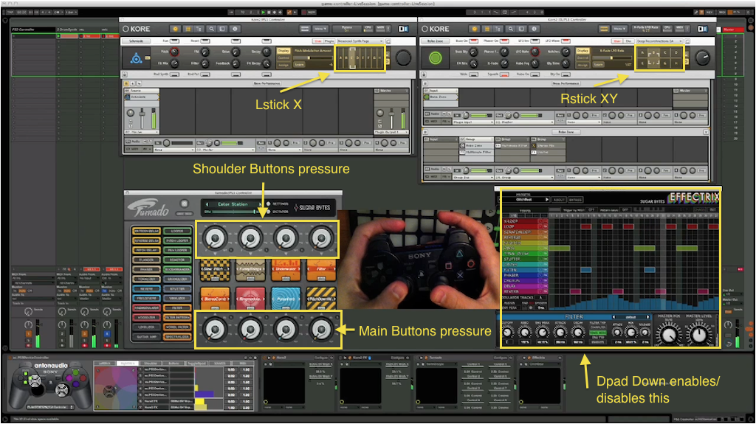Image resolution: width=756 pixels, height=424 pixels.
Task: Toggle the Rnd Synth switch in left KORE
Action: [174, 74]
